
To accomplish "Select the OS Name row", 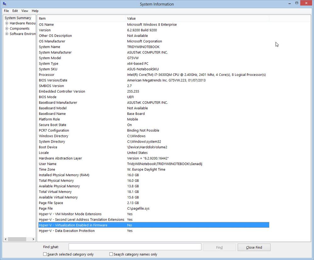I will pos(154,25).
